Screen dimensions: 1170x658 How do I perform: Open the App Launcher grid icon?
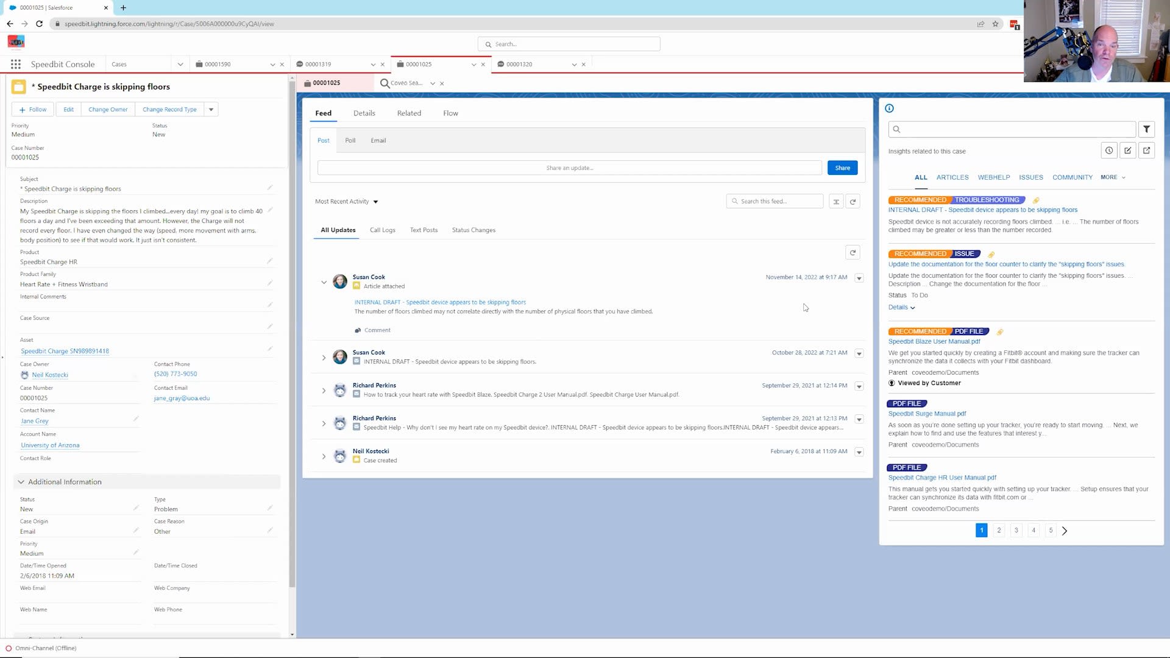pyautogui.click(x=16, y=64)
